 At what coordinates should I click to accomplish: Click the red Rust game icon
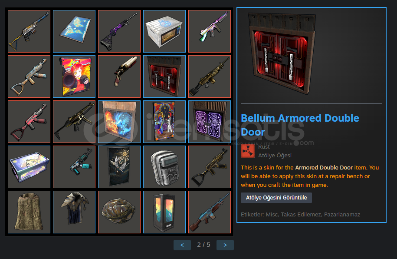[248, 151]
